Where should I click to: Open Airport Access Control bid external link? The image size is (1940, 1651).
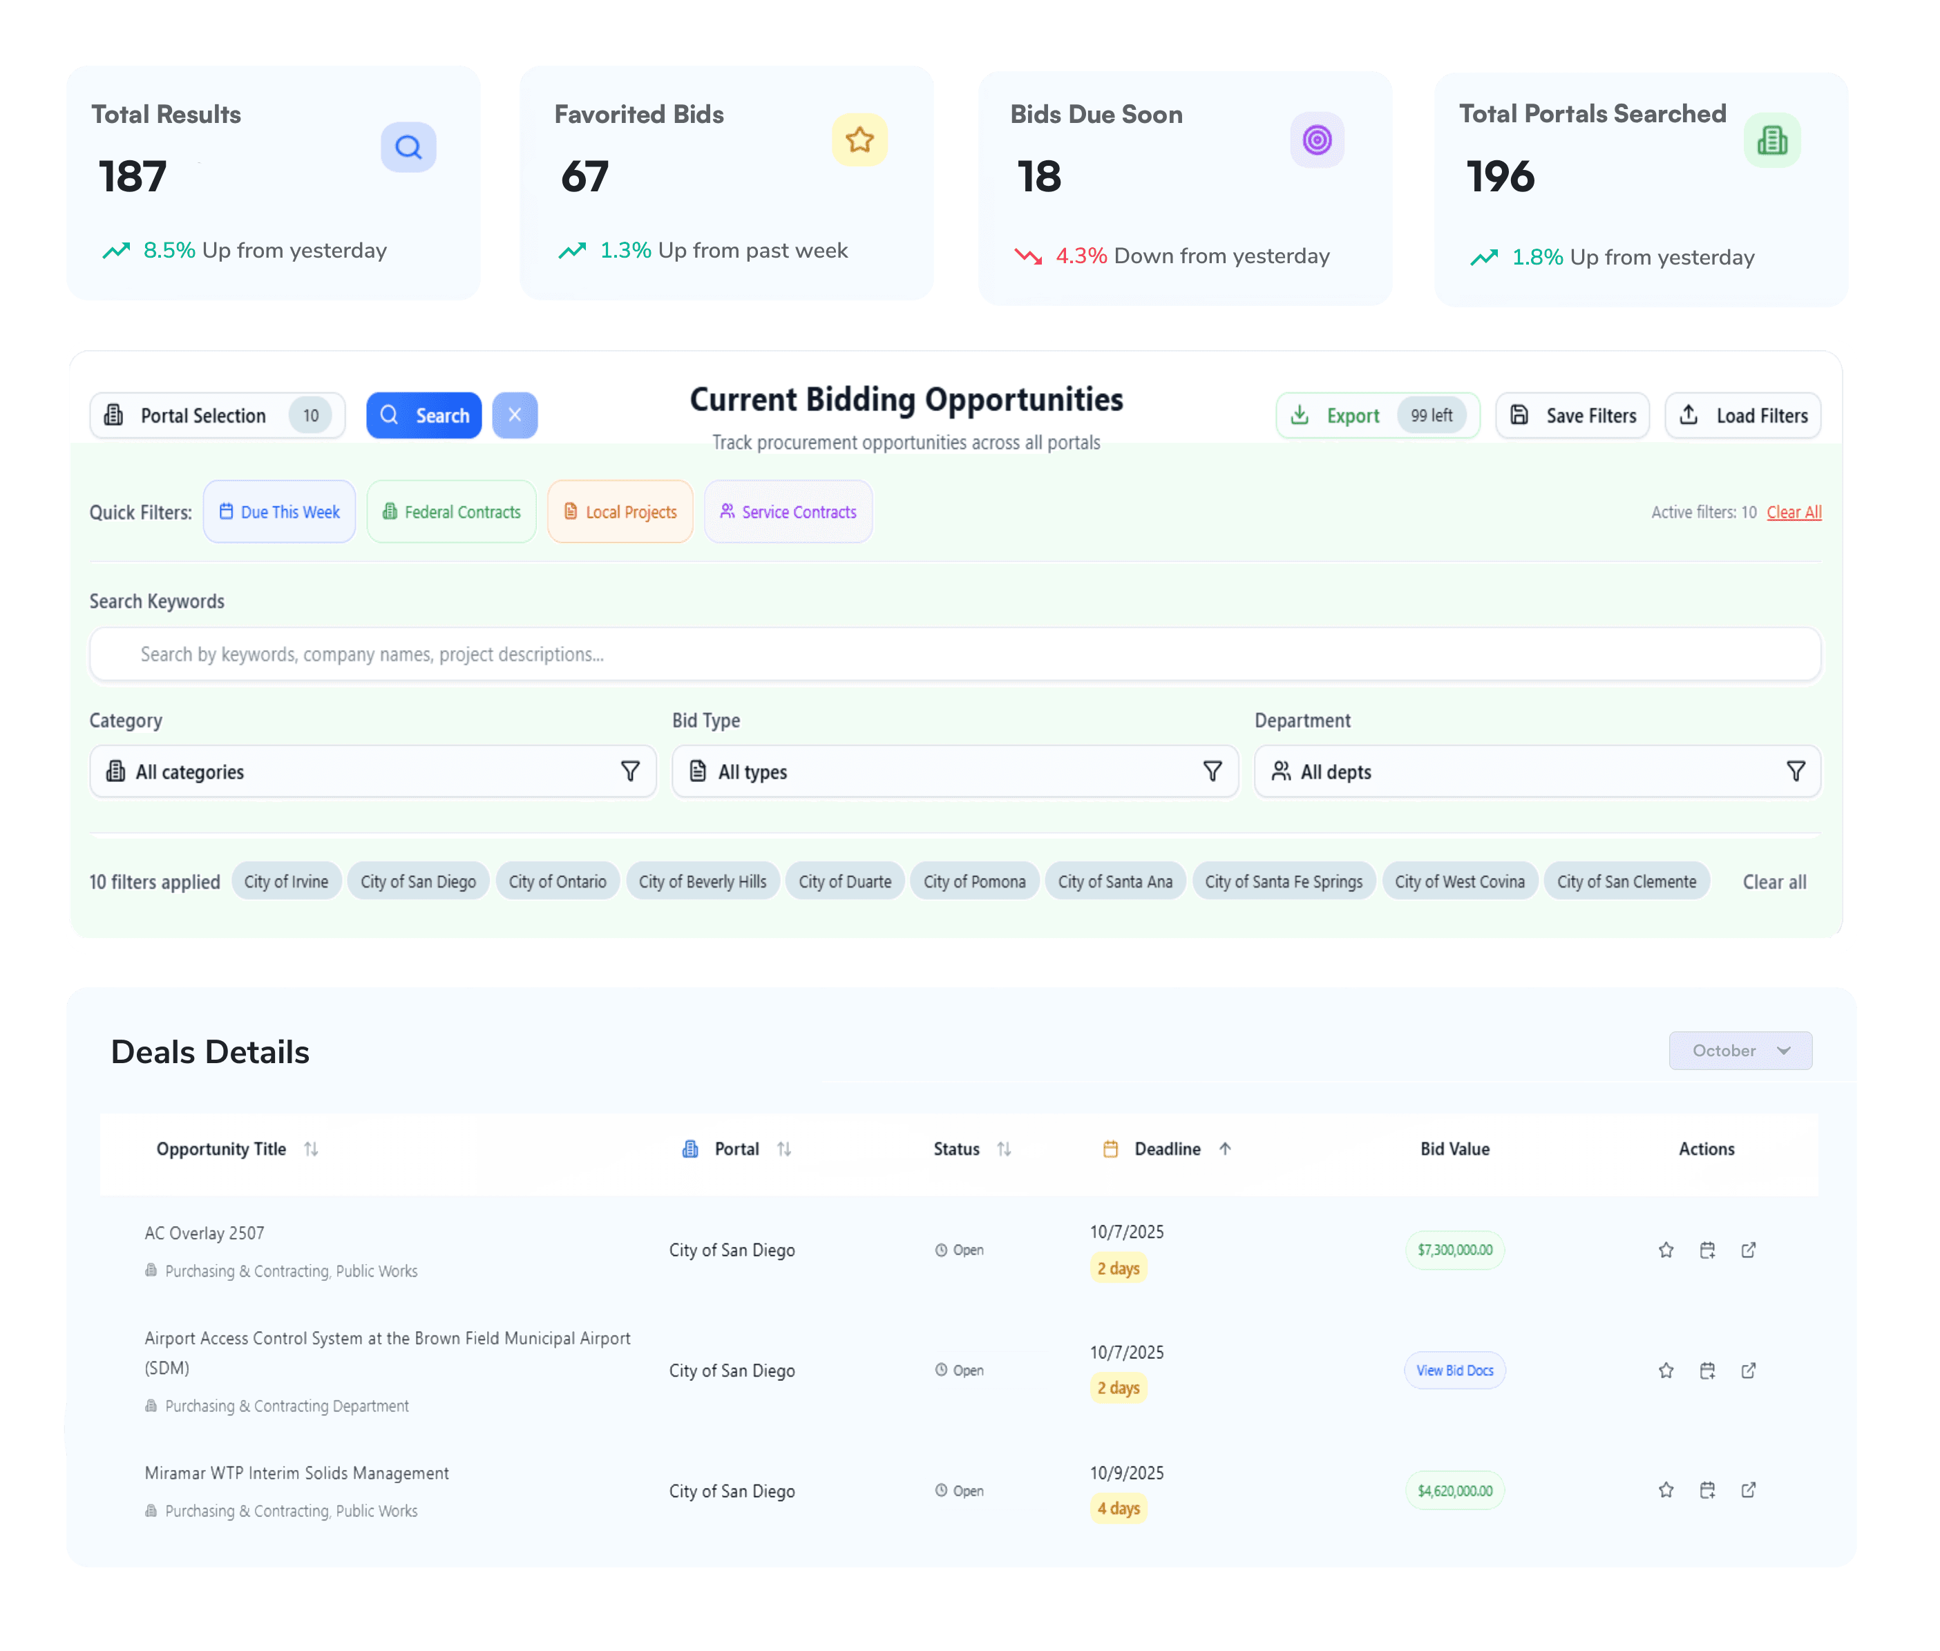pos(1748,1371)
